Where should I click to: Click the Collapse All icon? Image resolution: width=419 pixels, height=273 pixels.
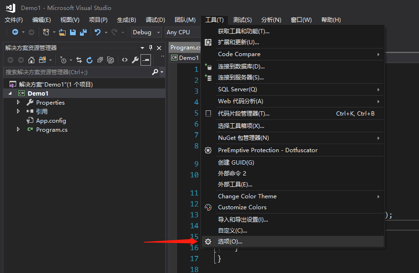[x=100, y=60]
